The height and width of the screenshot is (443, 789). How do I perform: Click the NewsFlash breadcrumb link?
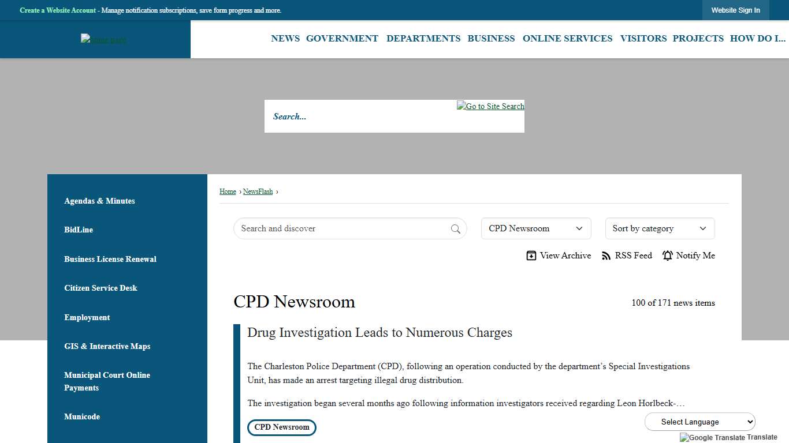(x=258, y=192)
